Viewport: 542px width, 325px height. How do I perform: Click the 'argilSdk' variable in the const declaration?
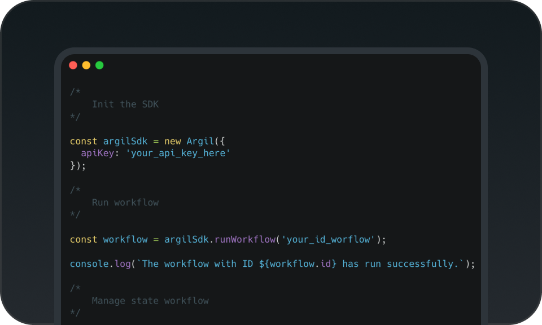(x=125, y=141)
